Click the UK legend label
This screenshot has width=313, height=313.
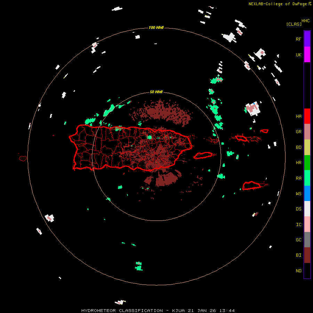pyautogui.click(x=298, y=55)
